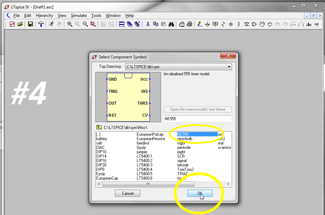Open print setup icon
The height and width of the screenshot is (215, 325).
click(x=182, y=24)
